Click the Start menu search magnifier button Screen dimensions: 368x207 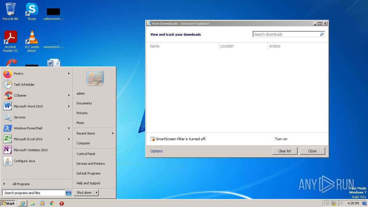coord(68,193)
